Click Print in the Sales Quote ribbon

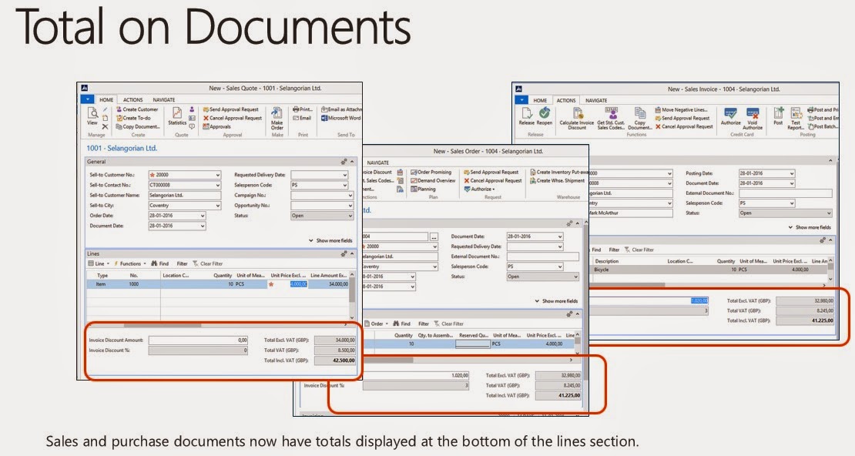[x=303, y=109]
